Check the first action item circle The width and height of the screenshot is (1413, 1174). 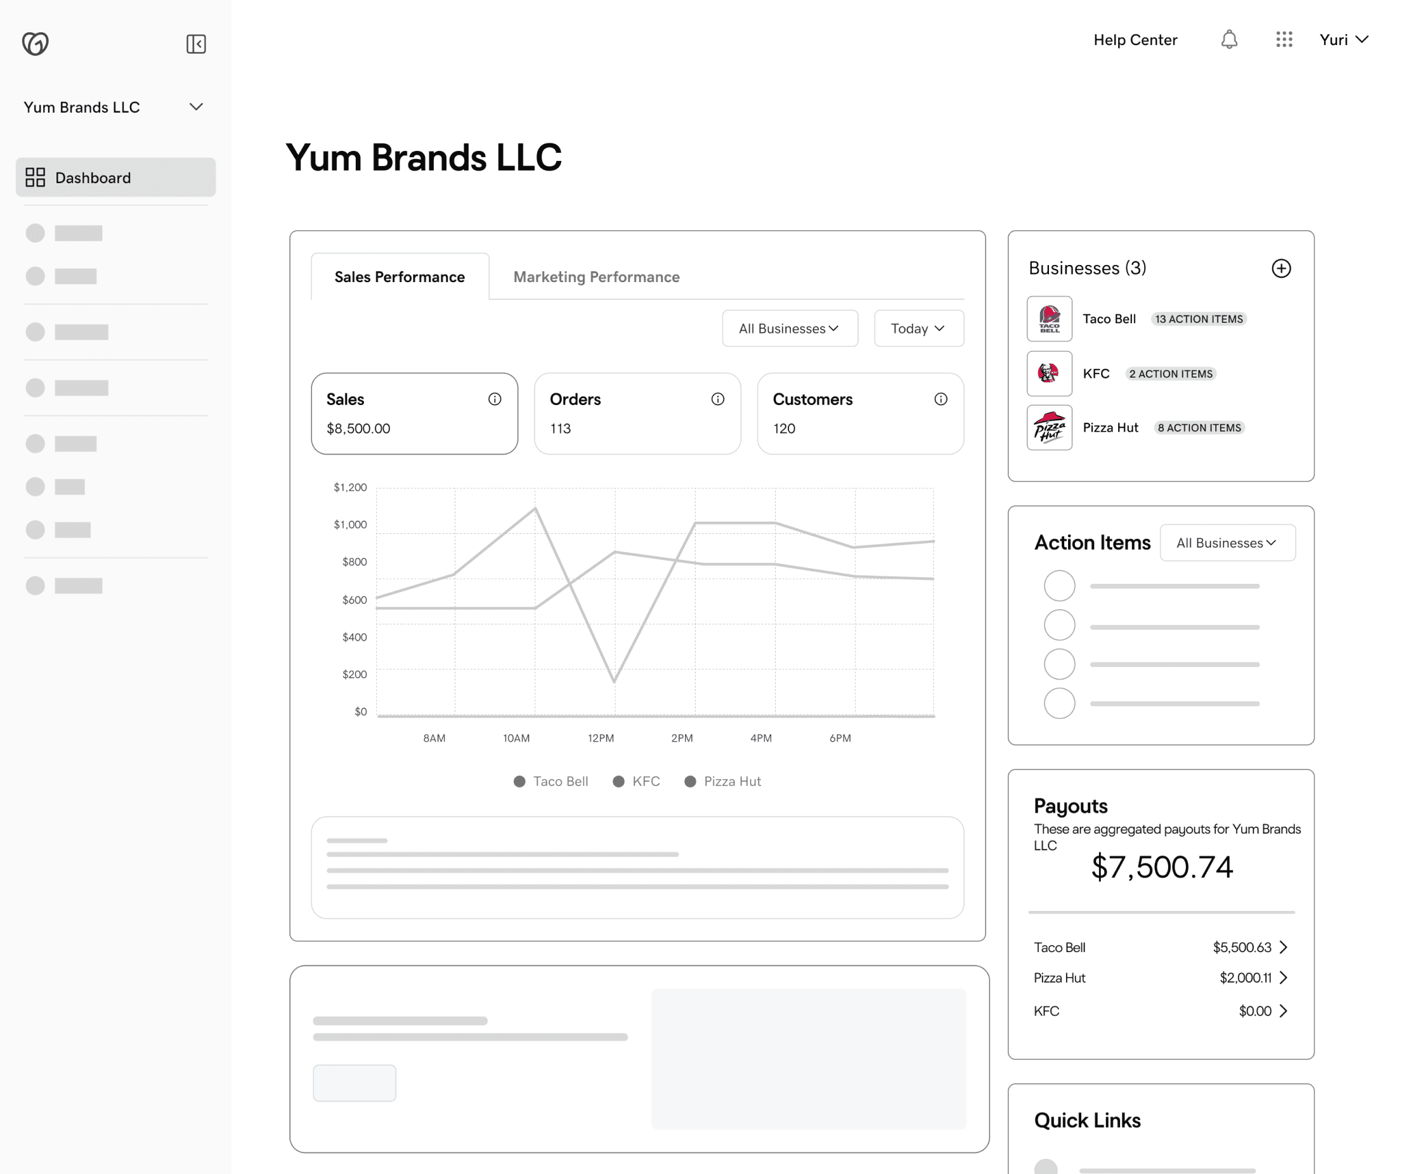pyautogui.click(x=1059, y=586)
